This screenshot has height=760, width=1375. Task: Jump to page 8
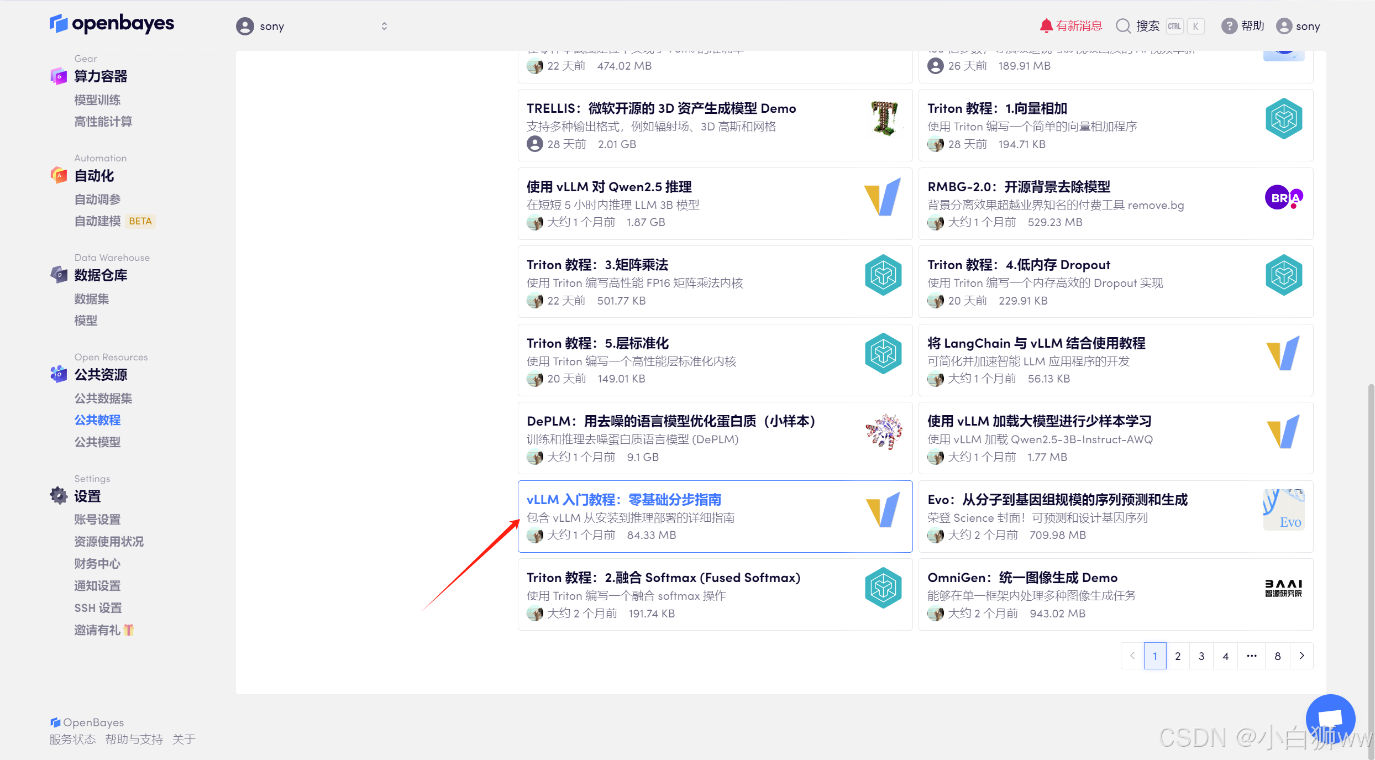(x=1278, y=656)
